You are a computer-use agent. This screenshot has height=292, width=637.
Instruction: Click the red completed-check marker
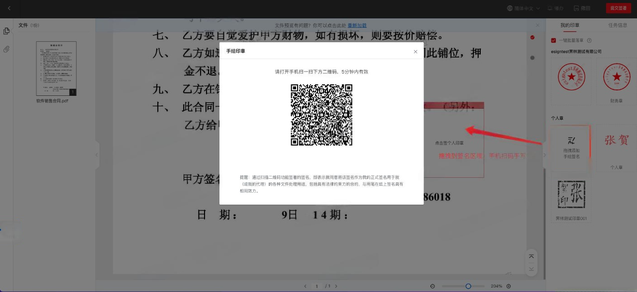coord(532,38)
